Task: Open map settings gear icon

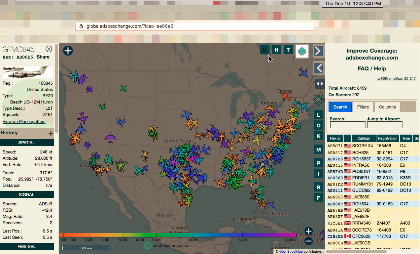Action: click(x=318, y=99)
